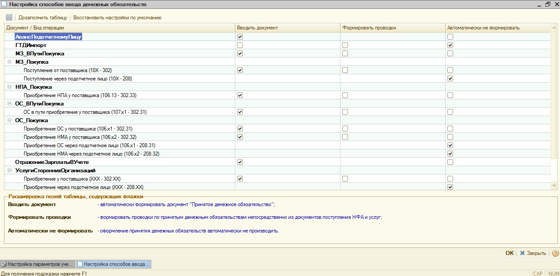Click the document icon in window title
Screen dimensions: 560x276
pyautogui.click(x=4, y=4)
